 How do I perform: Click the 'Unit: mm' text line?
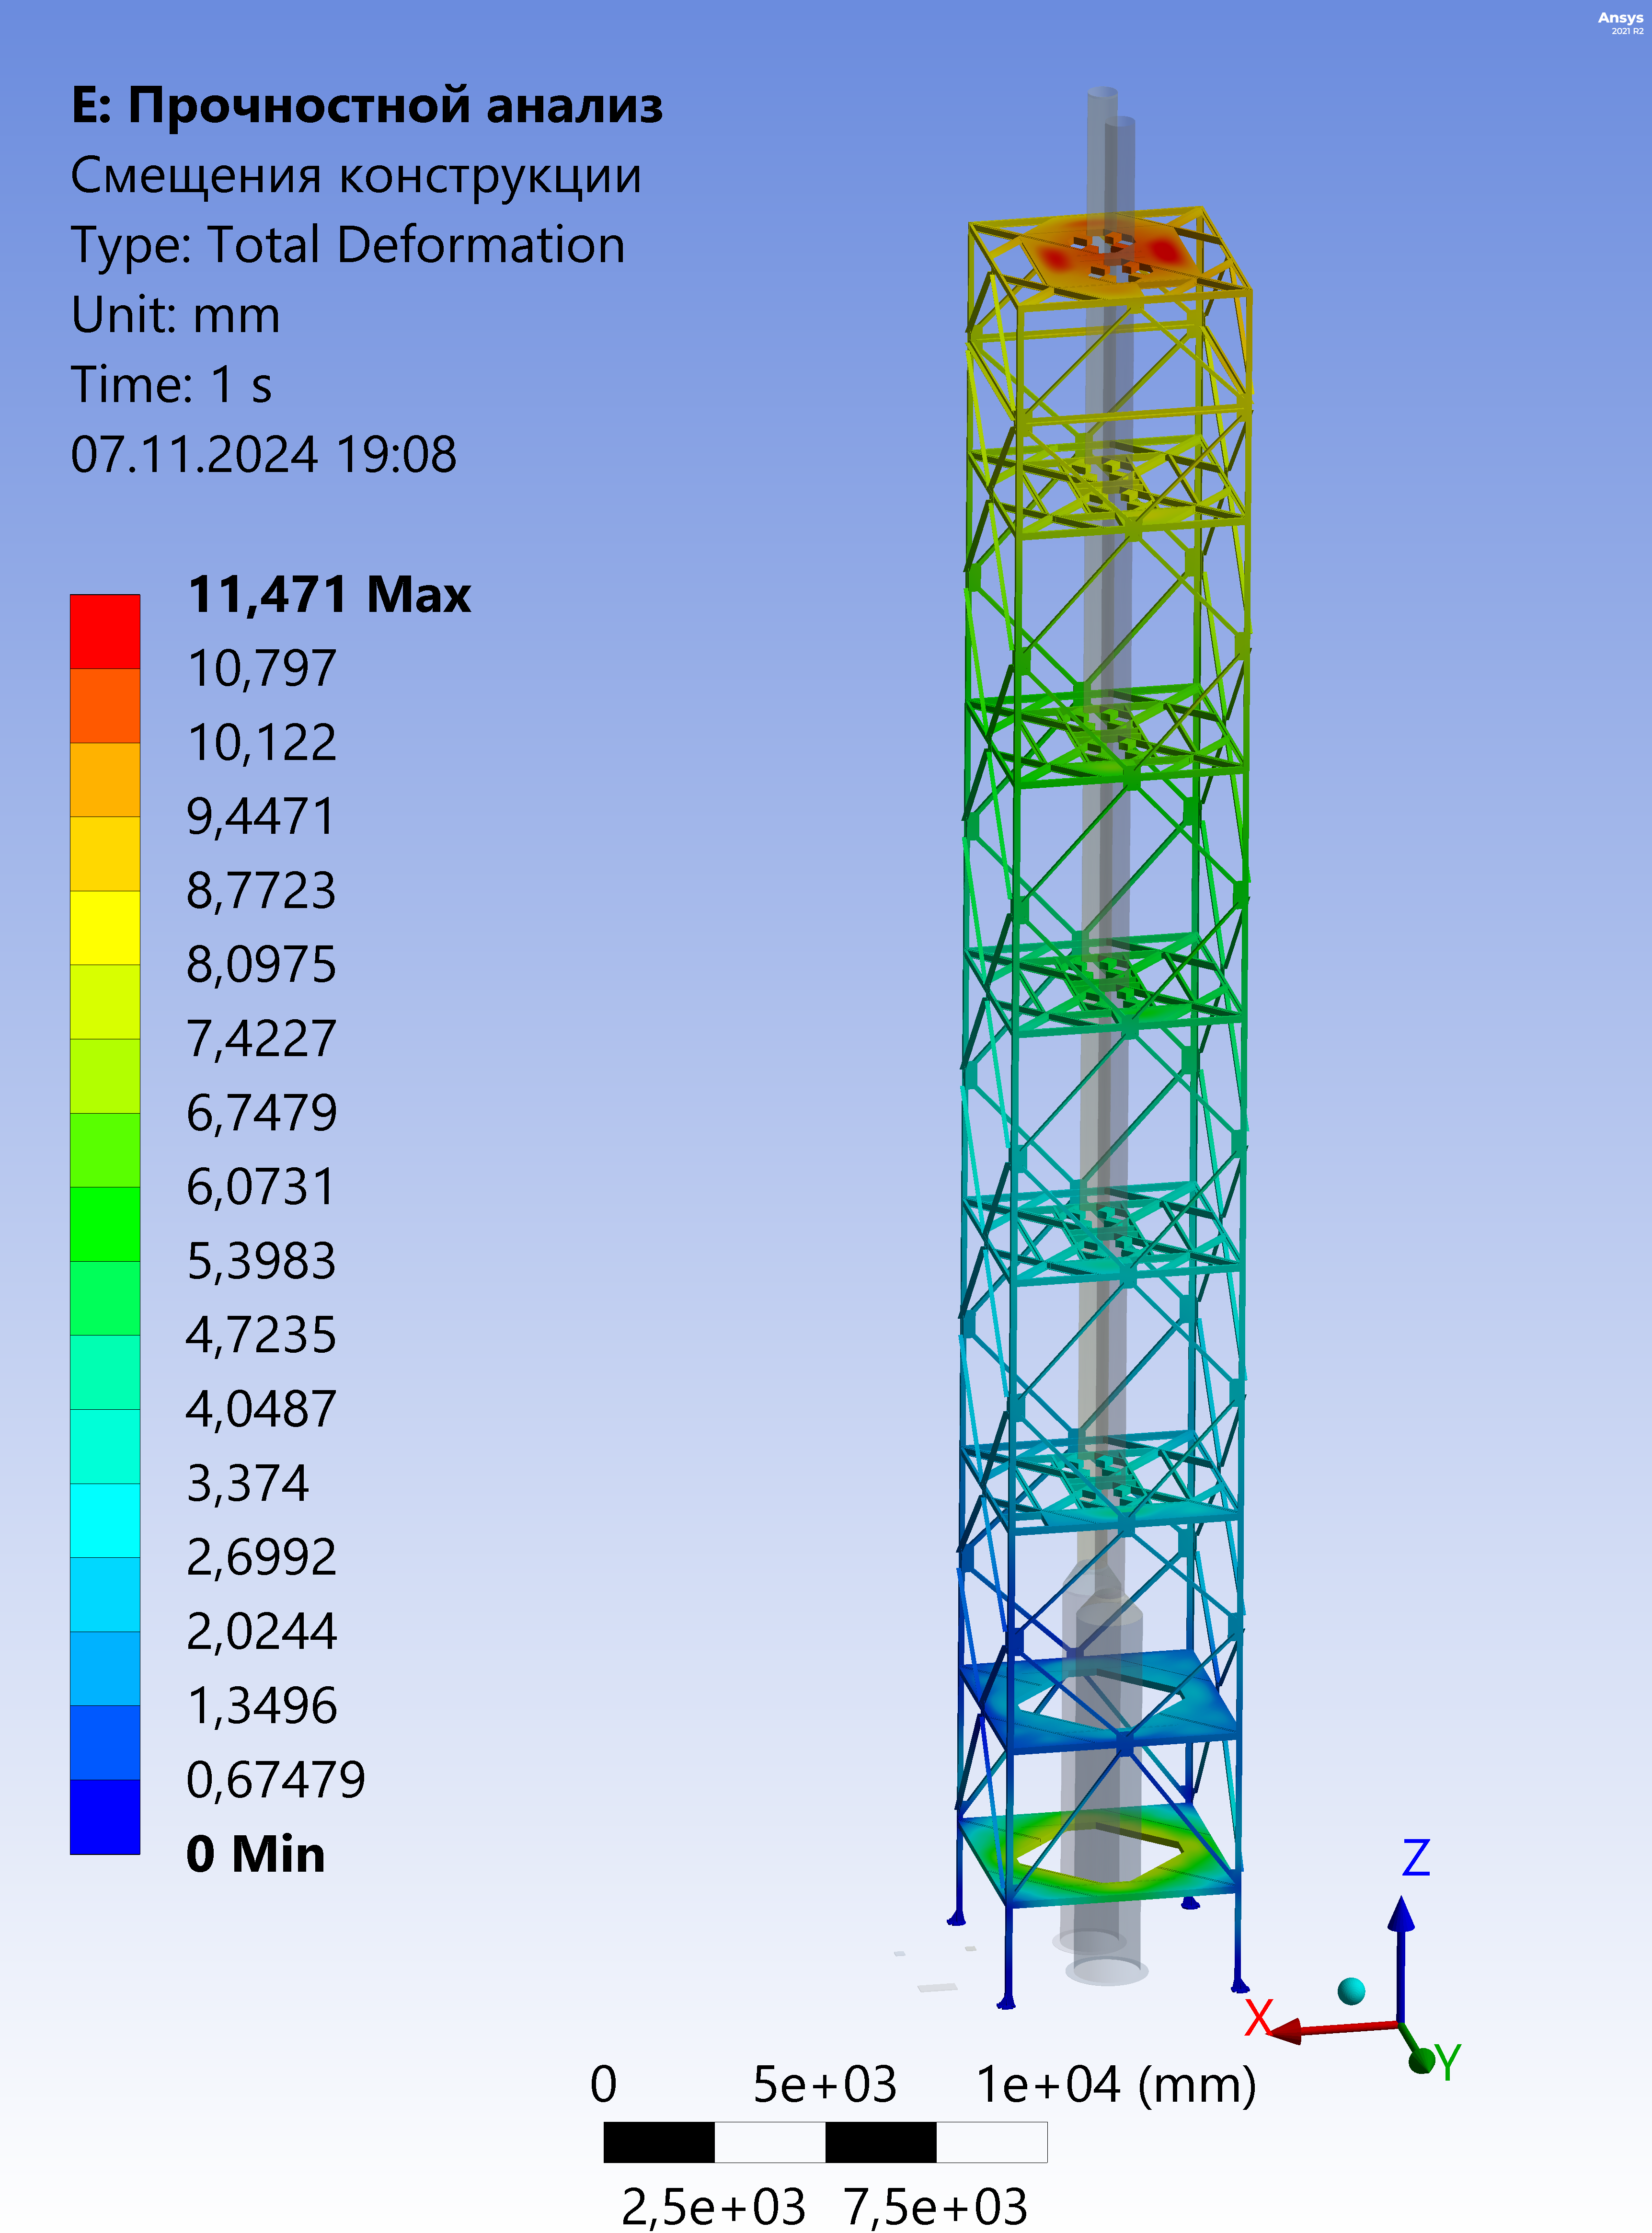pos(175,315)
